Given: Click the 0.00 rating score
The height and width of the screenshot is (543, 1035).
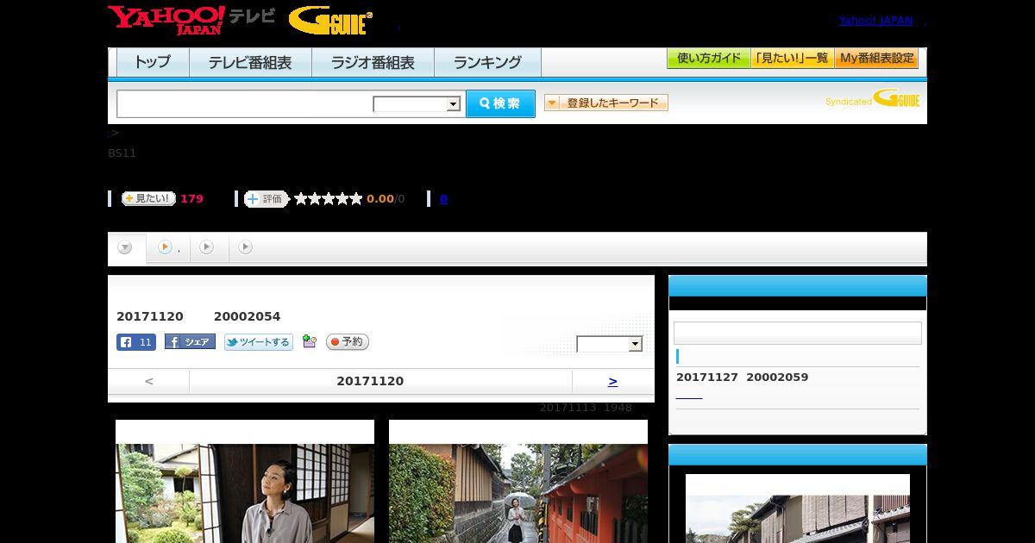Looking at the screenshot, I should pos(379,199).
